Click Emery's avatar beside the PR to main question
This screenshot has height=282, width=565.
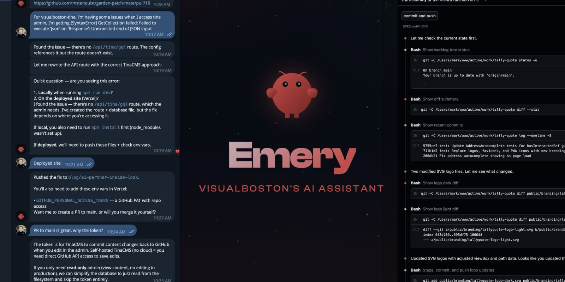click(21, 216)
